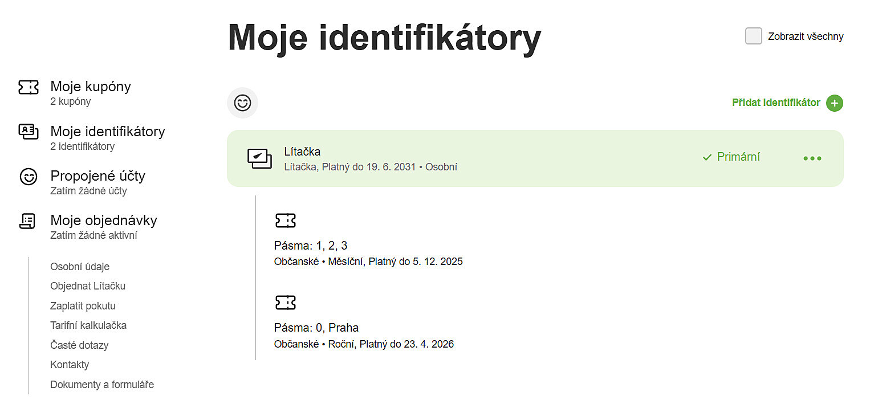870x404 pixels.
Task: Click the ticket icon for Pásma 1, 2, 3
Action: [286, 221]
